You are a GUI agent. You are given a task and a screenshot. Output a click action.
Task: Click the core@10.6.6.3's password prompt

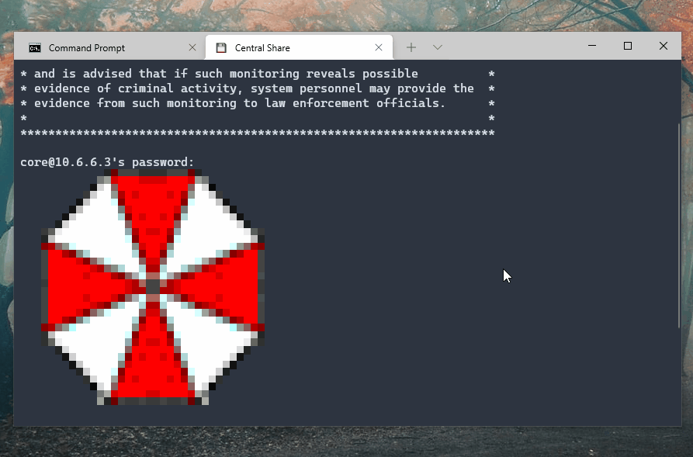[x=107, y=162]
